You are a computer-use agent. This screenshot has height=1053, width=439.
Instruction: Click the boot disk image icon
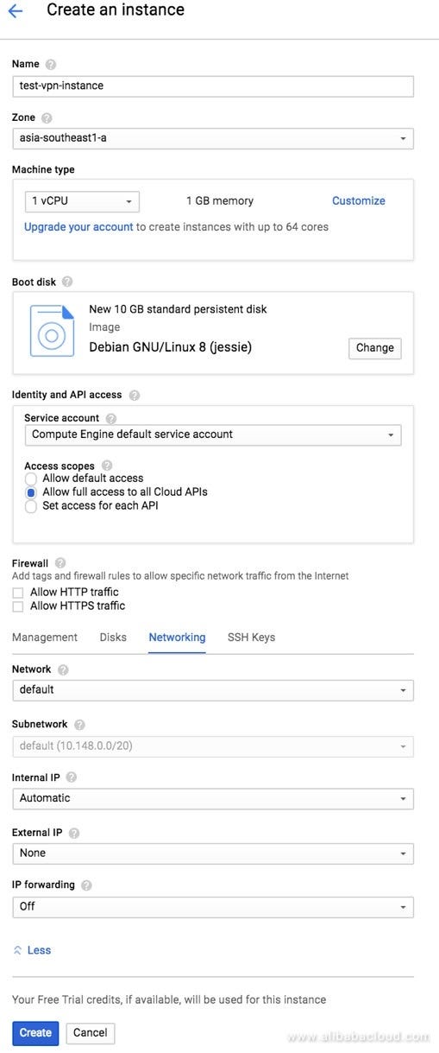52,330
